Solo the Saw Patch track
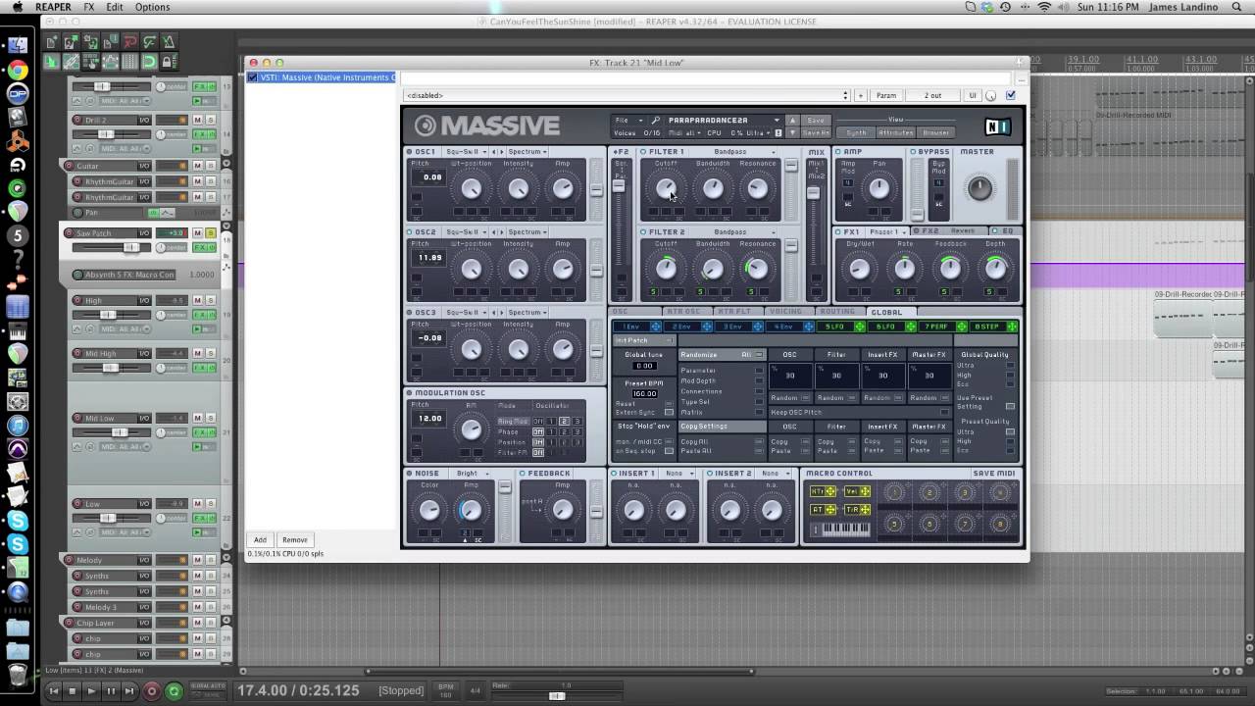Viewport: 1255px width, 706px height. (x=210, y=232)
